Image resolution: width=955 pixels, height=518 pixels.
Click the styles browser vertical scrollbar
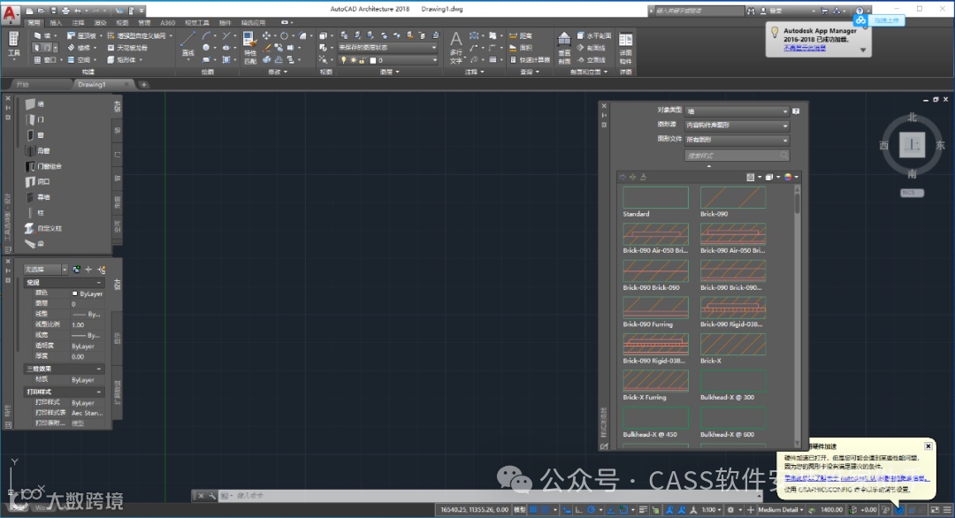798,316
